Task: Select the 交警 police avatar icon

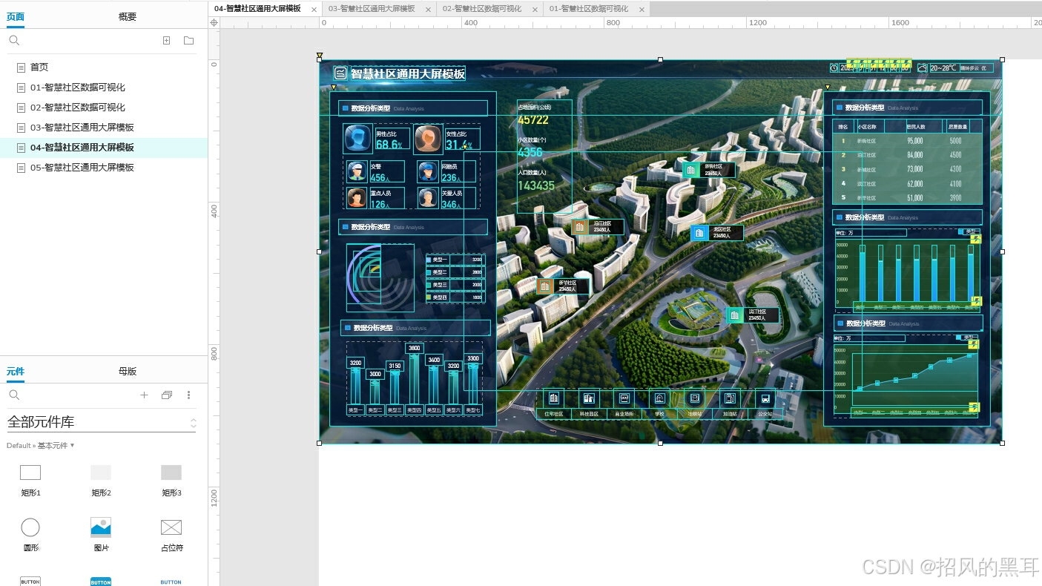Action: click(x=357, y=171)
